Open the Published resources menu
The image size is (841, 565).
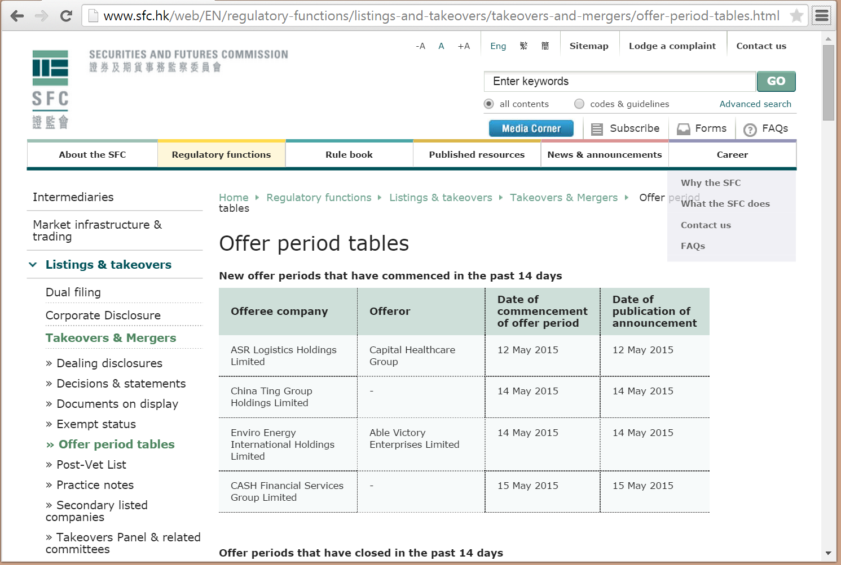pos(477,154)
